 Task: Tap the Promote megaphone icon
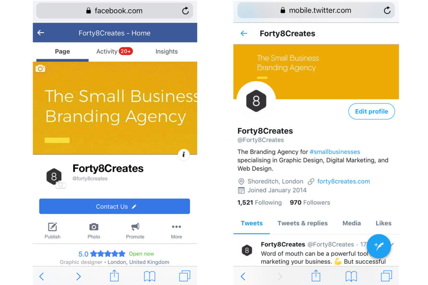(x=135, y=227)
